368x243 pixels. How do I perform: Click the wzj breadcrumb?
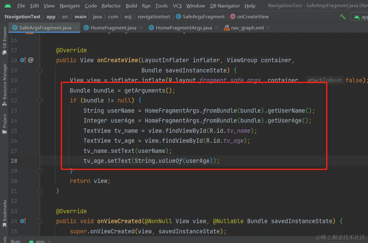128,17
